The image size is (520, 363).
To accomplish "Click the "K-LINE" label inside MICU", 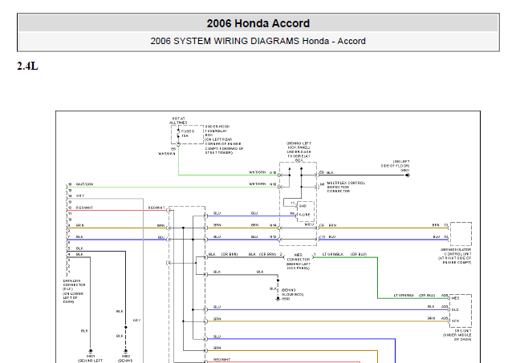I will coord(304,215).
